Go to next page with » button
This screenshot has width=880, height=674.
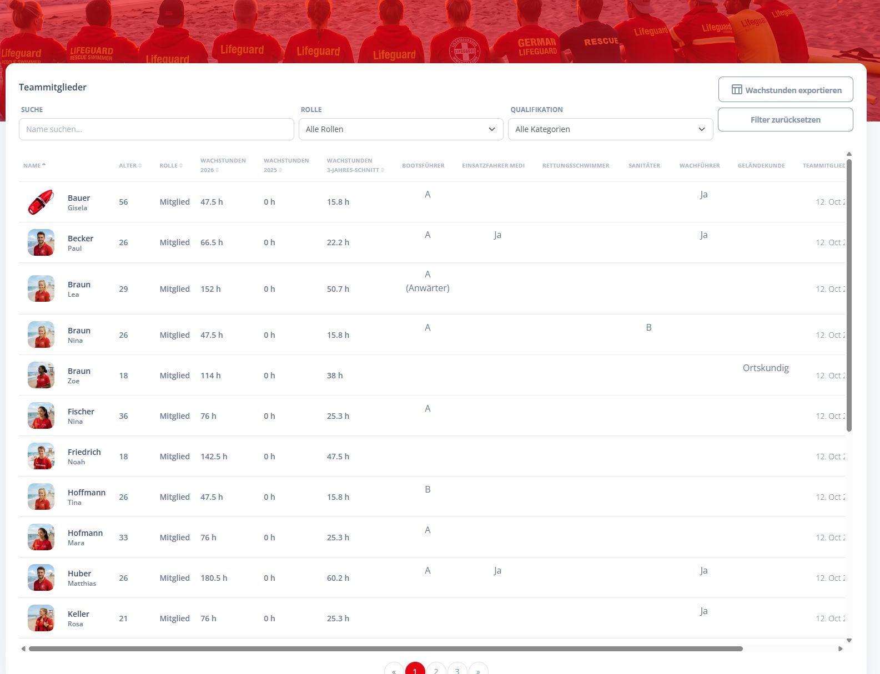[479, 671]
